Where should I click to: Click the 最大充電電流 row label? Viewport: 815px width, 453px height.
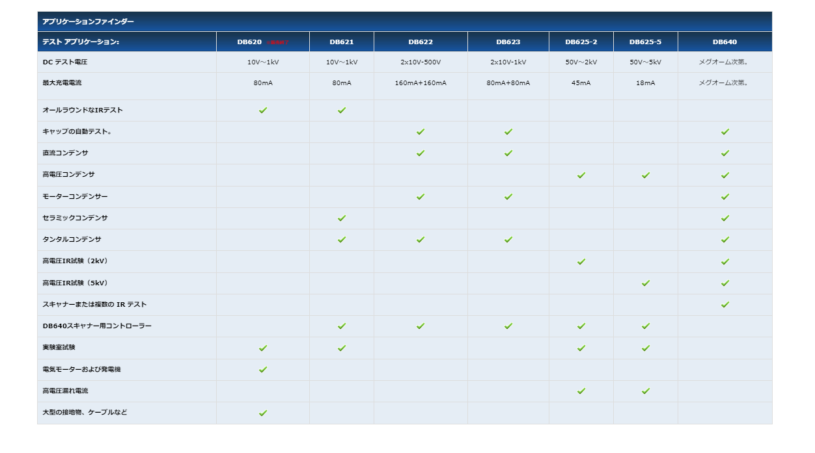pos(62,83)
